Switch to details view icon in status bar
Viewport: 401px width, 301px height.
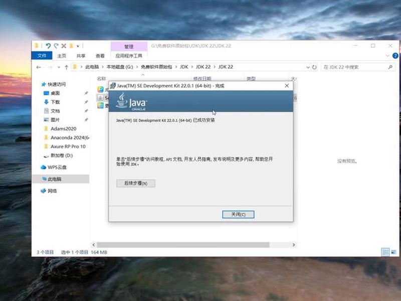pyautogui.click(x=385, y=252)
